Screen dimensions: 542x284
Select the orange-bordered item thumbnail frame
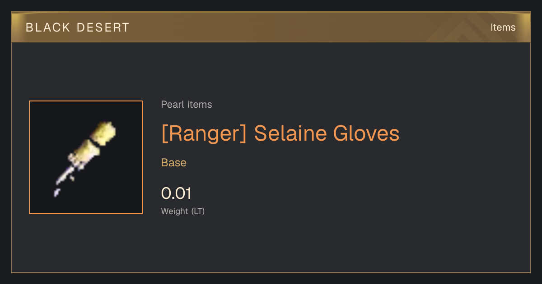[86, 157]
